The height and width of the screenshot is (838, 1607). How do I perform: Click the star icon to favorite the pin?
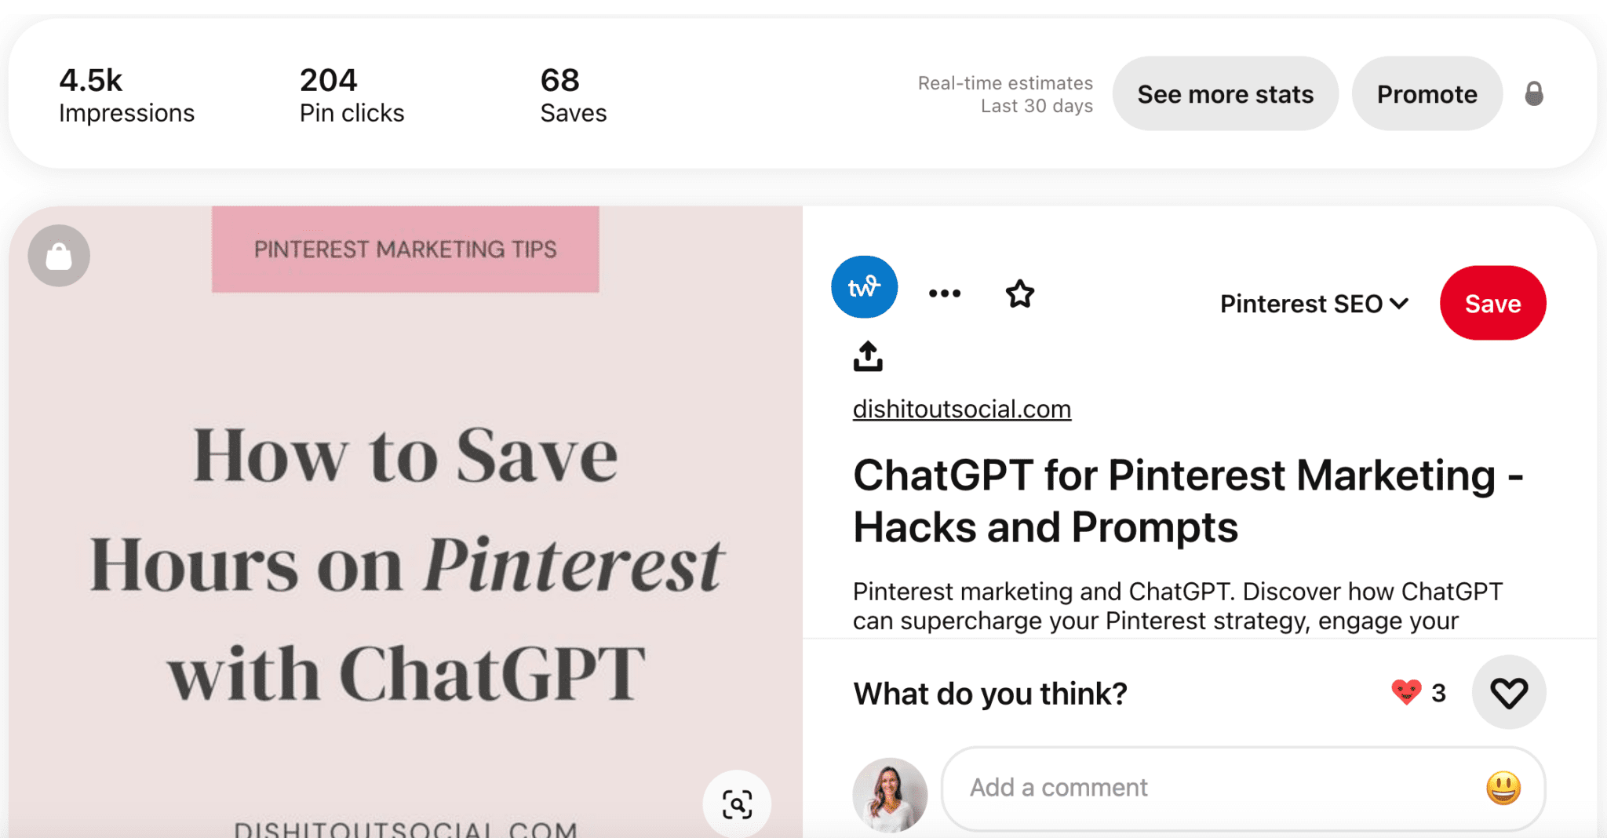(1019, 293)
